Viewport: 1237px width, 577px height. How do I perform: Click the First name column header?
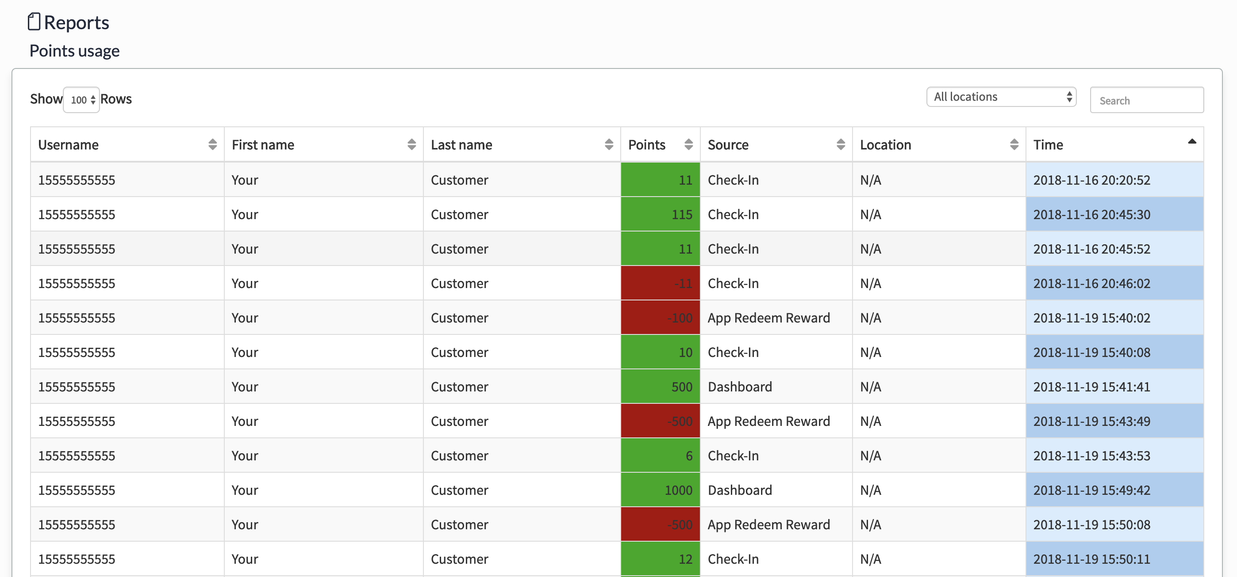pos(324,144)
